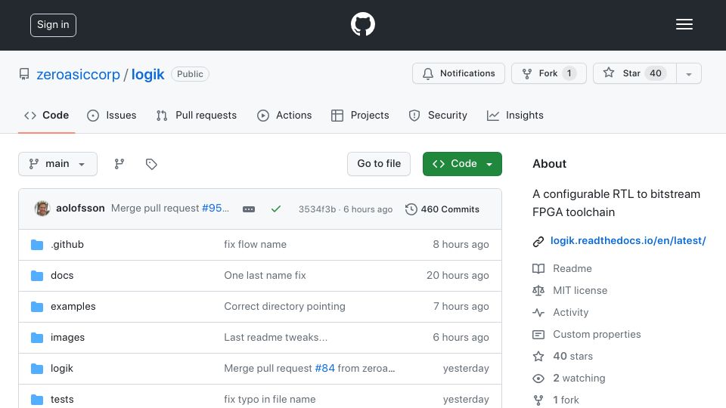View the 40 stars list
Screen dimensions: 726x408
572,356
